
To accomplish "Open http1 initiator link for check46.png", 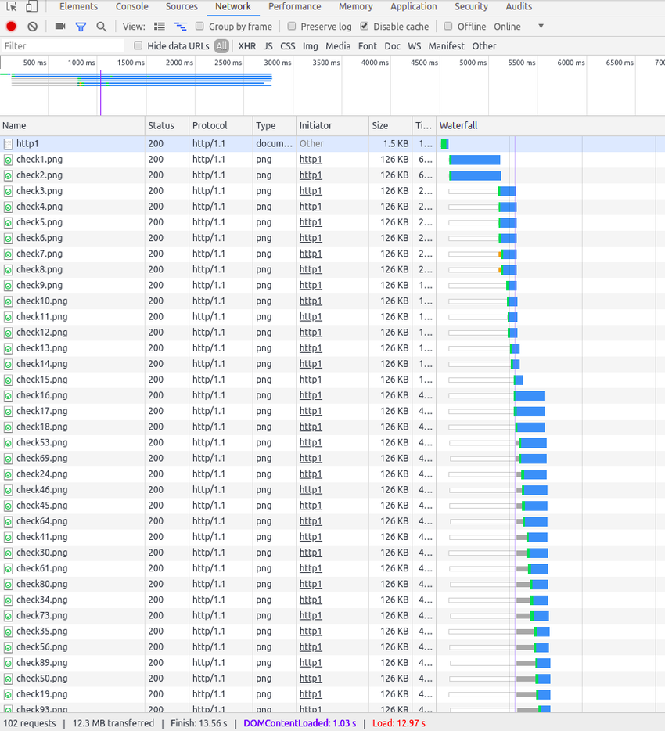I will tap(311, 490).
